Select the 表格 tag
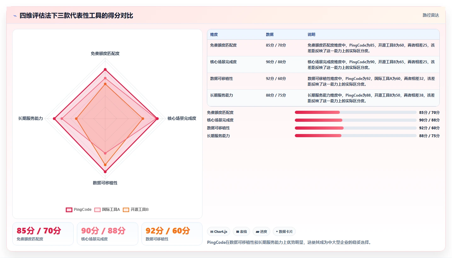Screen dimensions: 452x258 pyautogui.click(x=241, y=232)
